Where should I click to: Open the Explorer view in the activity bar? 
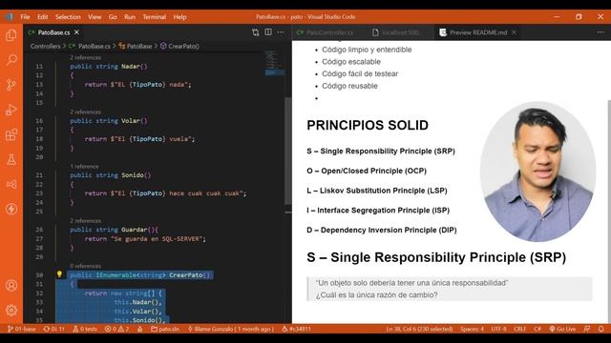[x=11, y=35]
